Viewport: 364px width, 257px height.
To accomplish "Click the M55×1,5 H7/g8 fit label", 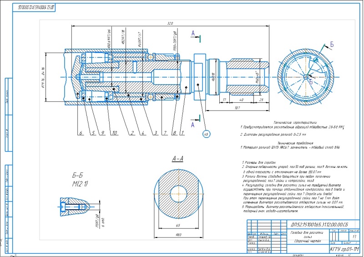I will [x=174, y=41].
